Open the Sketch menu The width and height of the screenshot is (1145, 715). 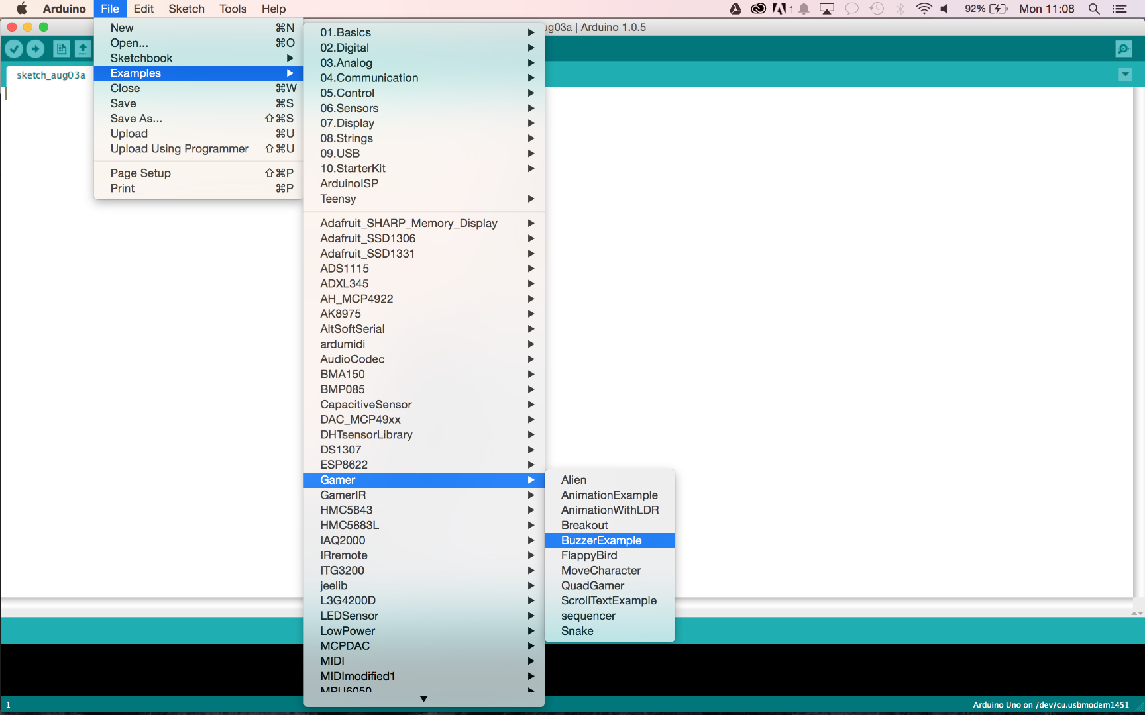pyautogui.click(x=186, y=9)
